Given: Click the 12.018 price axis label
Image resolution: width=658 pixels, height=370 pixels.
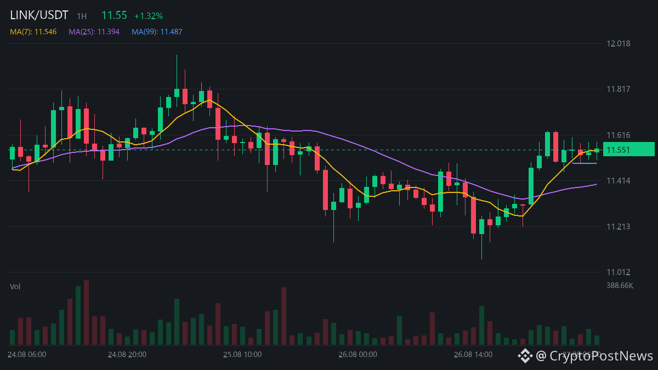Looking at the screenshot, I should 618,43.
